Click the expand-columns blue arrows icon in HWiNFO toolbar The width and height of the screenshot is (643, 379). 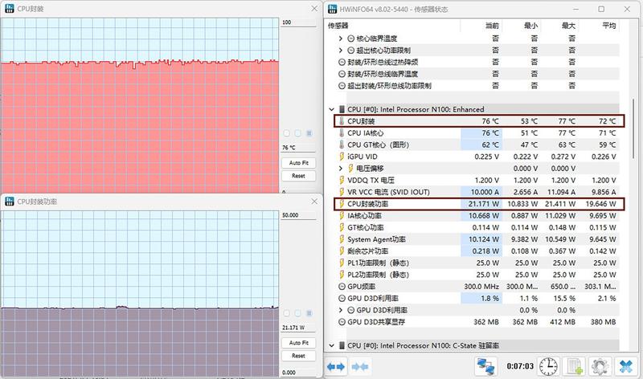point(336,366)
